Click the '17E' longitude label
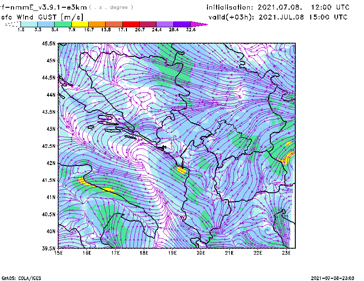Image resolution: width=364 pixels, height=281 pixels. click(x=116, y=253)
